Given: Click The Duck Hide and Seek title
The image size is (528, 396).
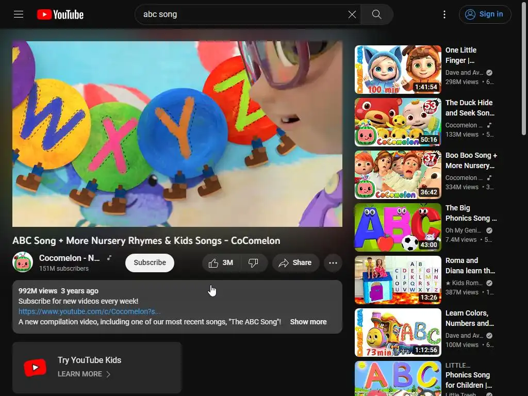Looking at the screenshot, I should click(x=470, y=108).
